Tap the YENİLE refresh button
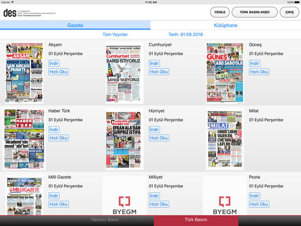The height and width of the screenshot is (226, 301). tap(220, 12)
